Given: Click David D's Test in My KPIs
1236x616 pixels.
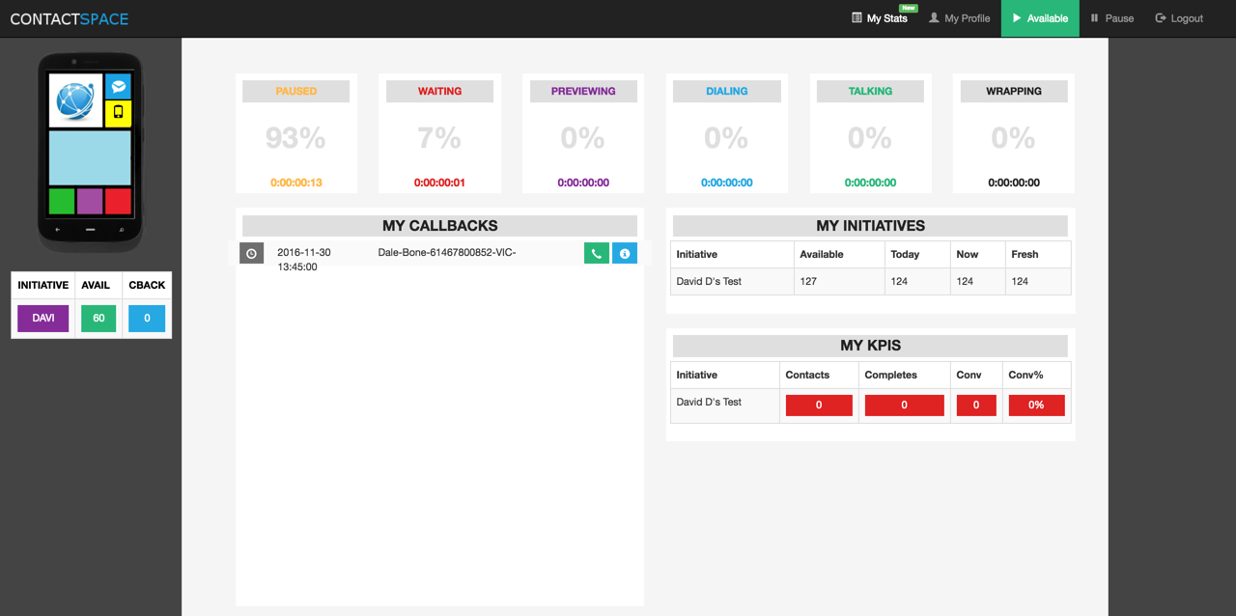Looking at the screenshot, I should coord(709,402).
